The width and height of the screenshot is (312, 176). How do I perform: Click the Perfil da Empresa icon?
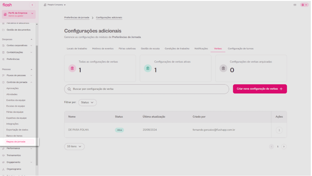coord(5,14)
